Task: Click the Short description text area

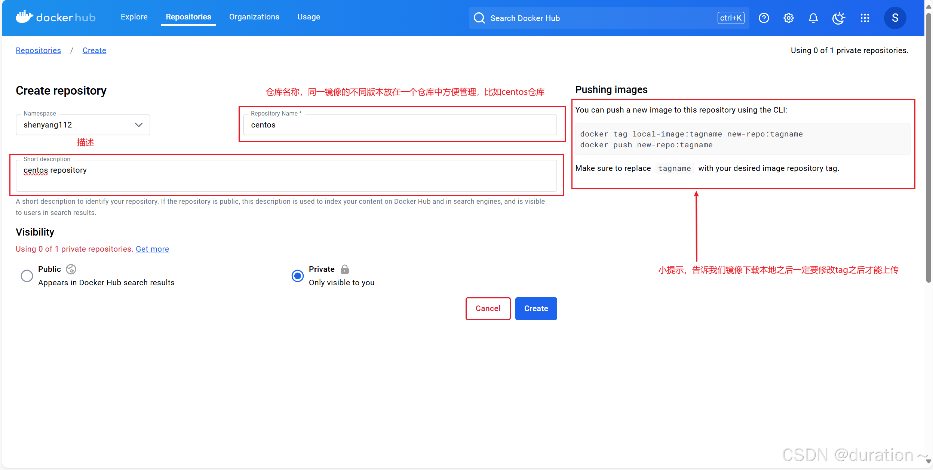Action: (286, 176)
